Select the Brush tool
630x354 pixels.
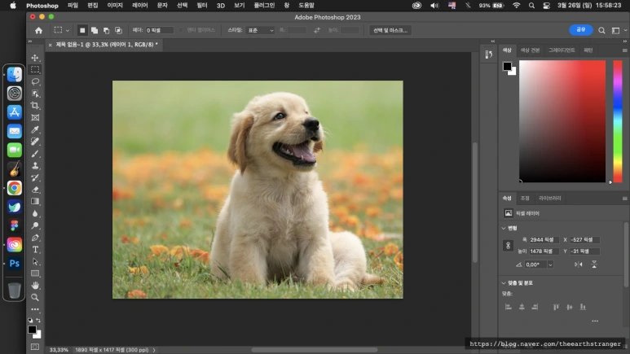click(35, 153)
